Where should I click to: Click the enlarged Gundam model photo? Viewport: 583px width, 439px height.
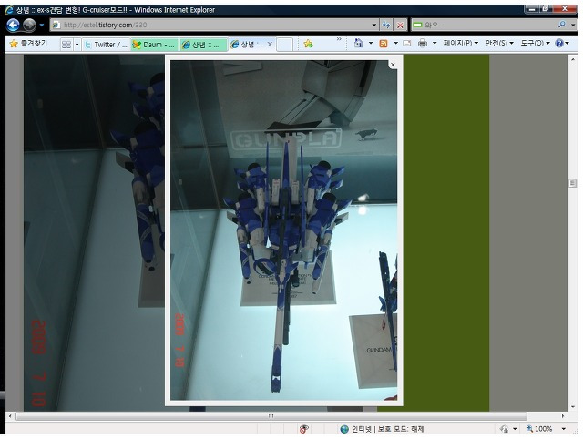click(x=283, y=230)
